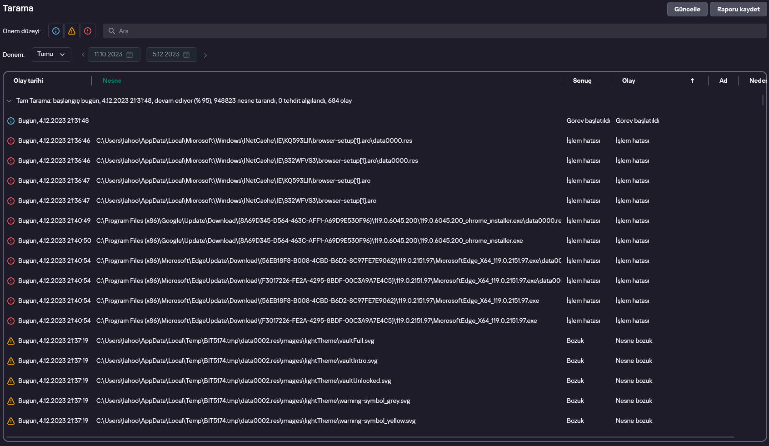Go to the previous period arrow
769x446 pixels.
(83, 55)
